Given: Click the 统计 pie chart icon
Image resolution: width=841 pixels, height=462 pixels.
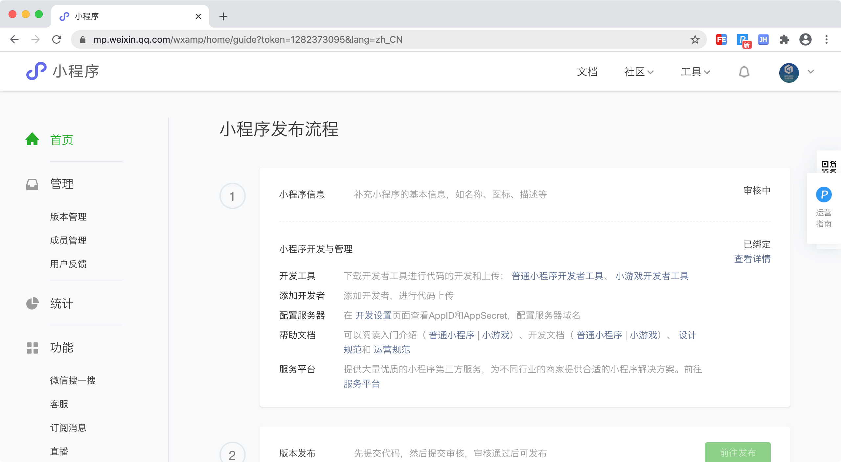Looking at the screenshot, I should point(32,303).
